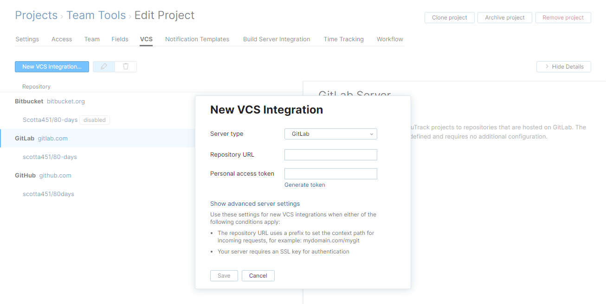Screen dimensions: 606x304
Task: Click the "New VCS Integration..." button
Action: [52, 66]
